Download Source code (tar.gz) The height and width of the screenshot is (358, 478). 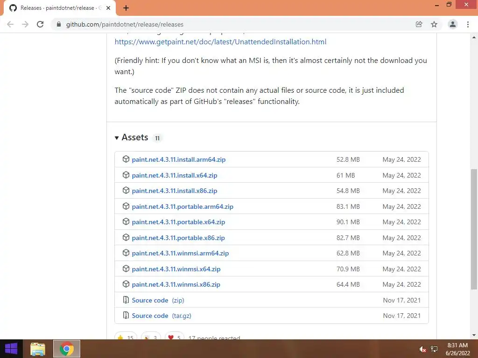(x=162, y=316)
